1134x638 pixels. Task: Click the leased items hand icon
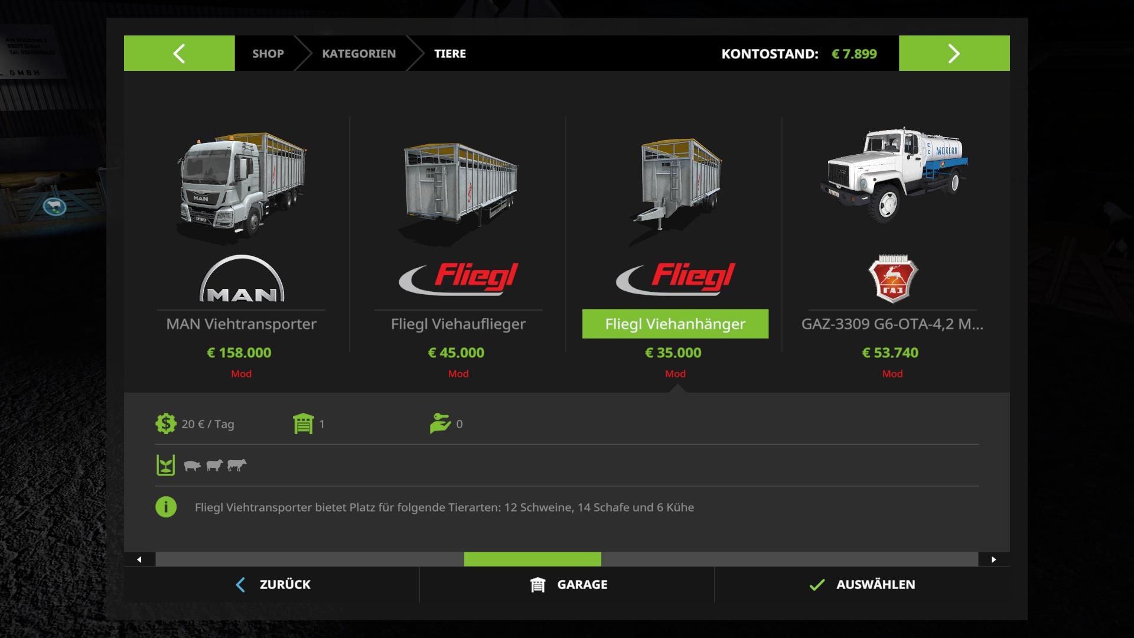(x=440, y=424)
